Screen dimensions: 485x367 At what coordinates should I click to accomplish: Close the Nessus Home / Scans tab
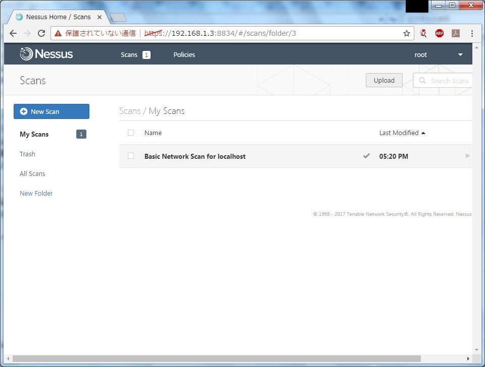(x=100, y=17)
